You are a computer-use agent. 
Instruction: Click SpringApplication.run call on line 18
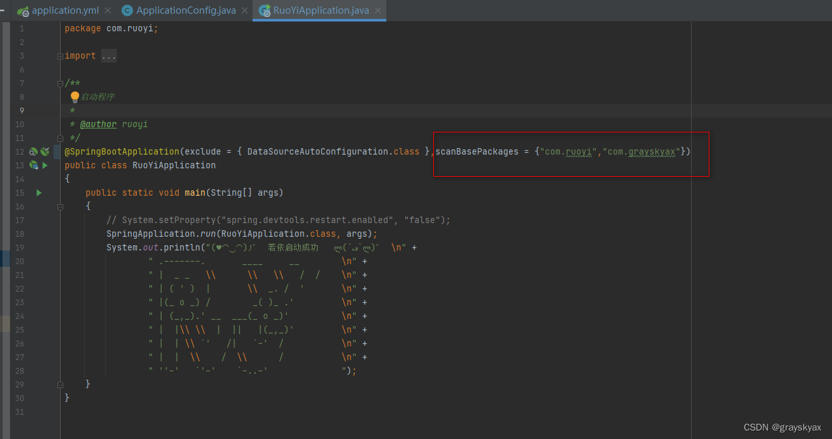(242, 234)
